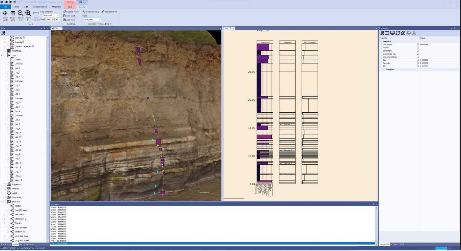461x251 pixels.
Task: Tick the checkbox next to Facies property
Action: pyautogui.click(x=418, y=48)
